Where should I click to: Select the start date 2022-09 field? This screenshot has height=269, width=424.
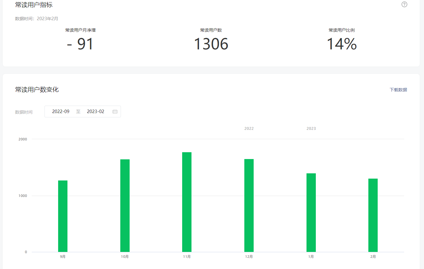pyautogui.click(x=61, y=112)
